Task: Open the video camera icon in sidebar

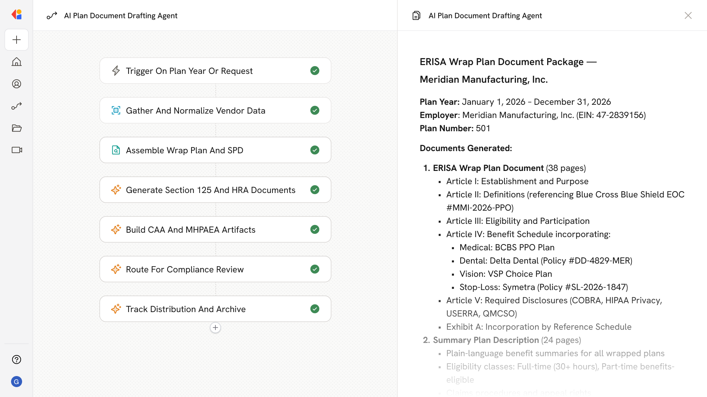Action: coord(17,150)
